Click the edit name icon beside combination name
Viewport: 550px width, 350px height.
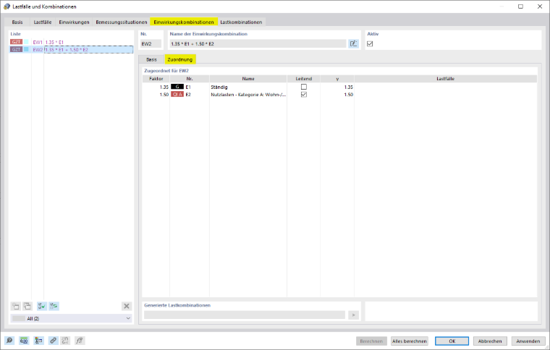pos(354,44)
